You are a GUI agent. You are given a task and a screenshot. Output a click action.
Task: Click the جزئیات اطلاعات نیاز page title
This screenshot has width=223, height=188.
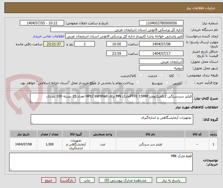click(201, 8)
